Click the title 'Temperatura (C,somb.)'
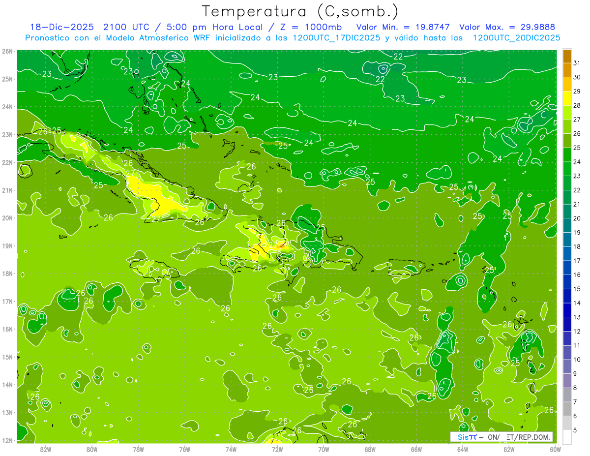590x456 pixels. (300, 12)
